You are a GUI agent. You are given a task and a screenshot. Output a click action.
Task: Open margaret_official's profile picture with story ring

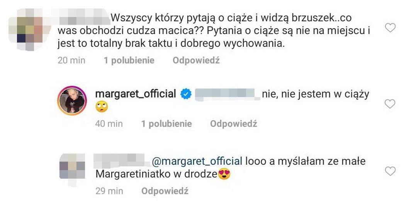72,100
